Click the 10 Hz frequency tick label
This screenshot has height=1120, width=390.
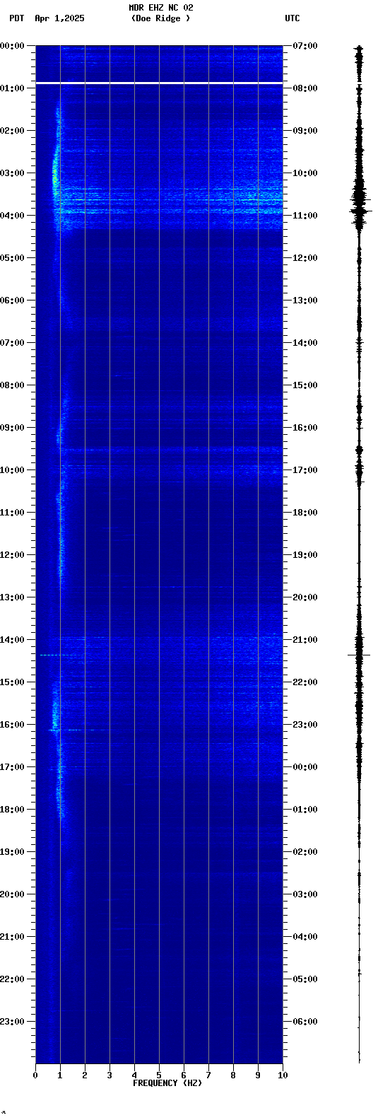point(283,1075)
